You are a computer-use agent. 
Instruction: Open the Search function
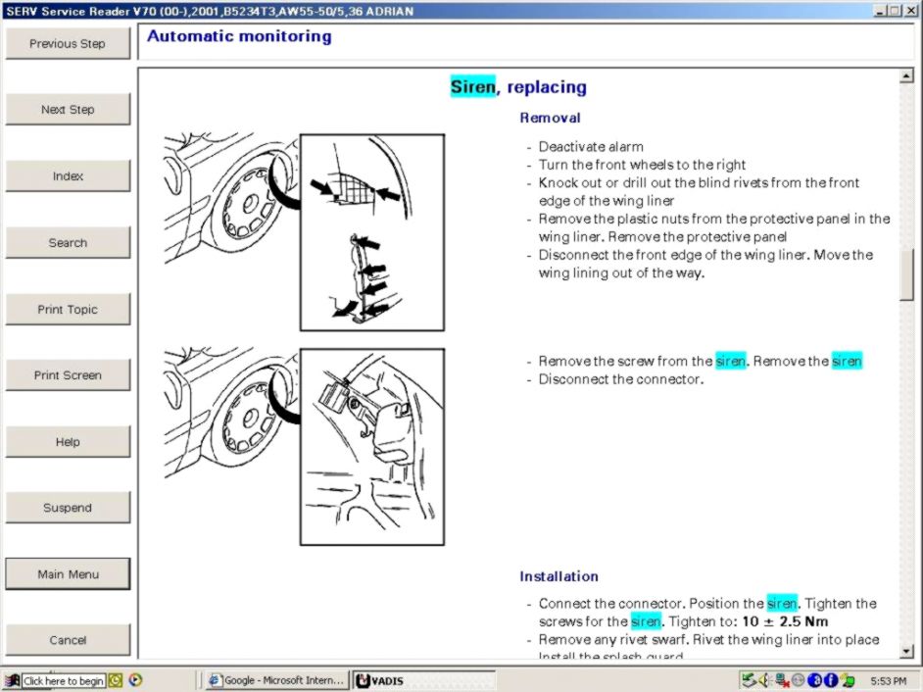(68, 243)
